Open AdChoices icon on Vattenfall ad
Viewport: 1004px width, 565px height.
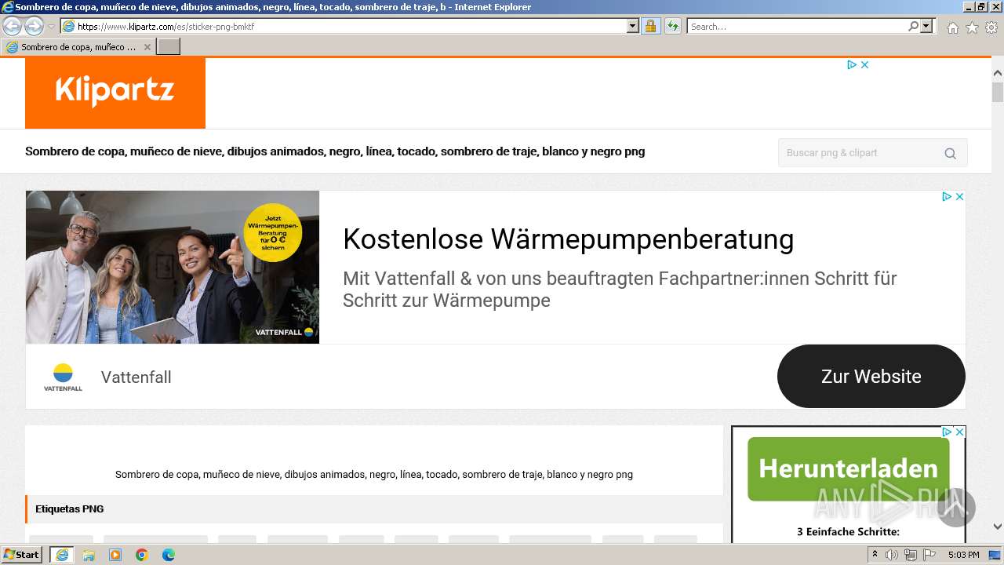947,197
